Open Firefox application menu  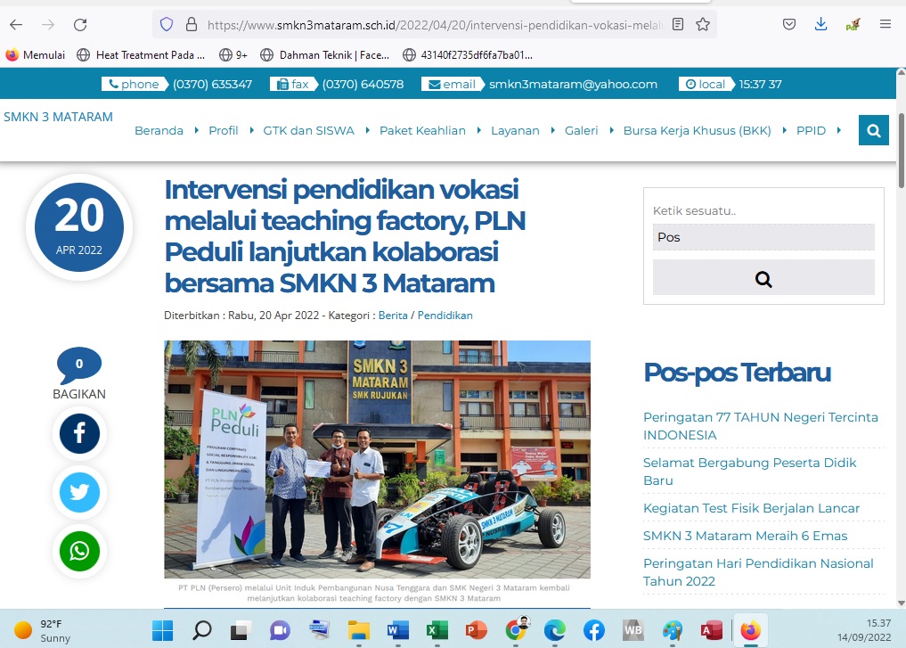(885, 25)
